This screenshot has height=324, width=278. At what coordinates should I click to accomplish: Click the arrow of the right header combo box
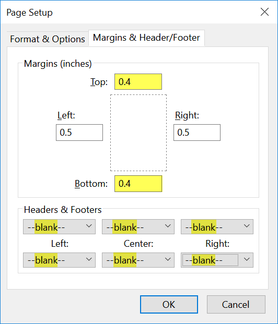coord(247,226)
